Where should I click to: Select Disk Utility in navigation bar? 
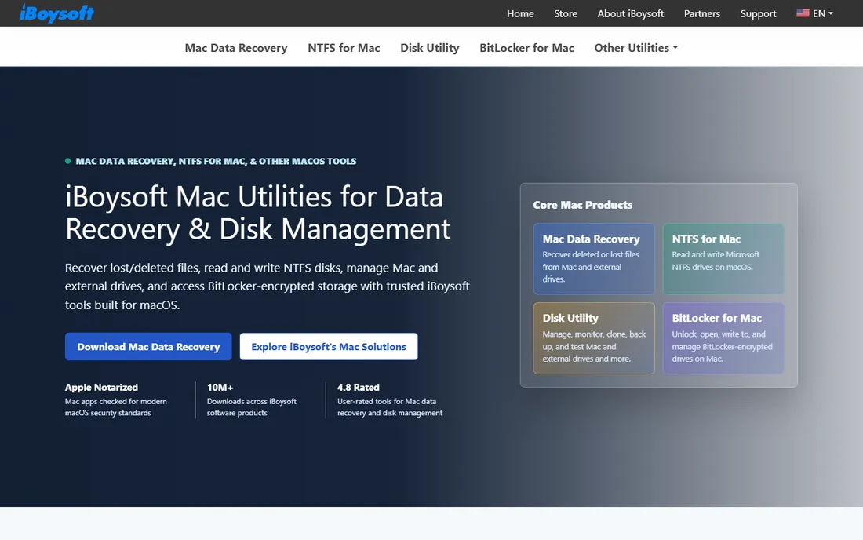click(429, 48)
